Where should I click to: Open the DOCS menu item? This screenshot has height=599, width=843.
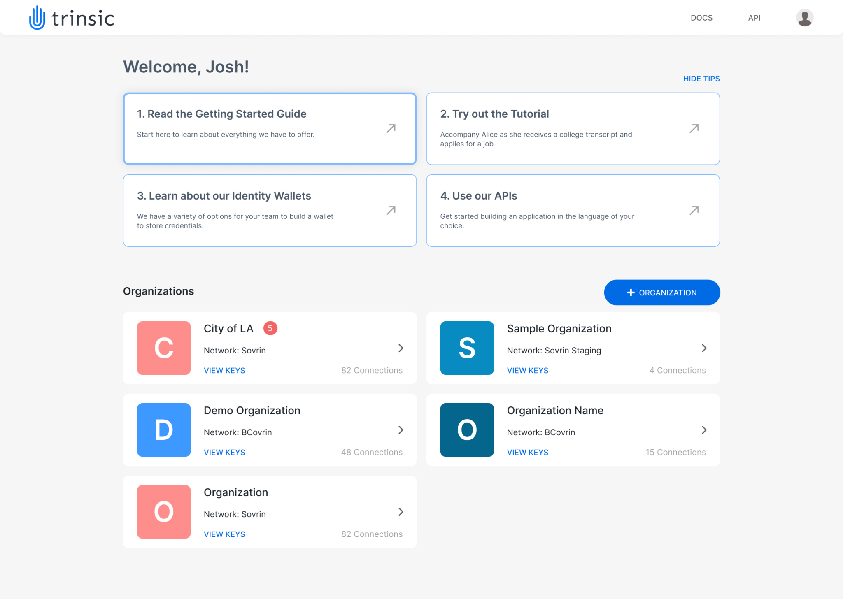[x=701, y=18]
